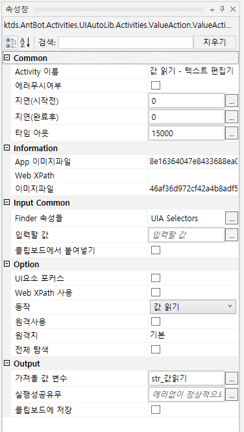244x432 pixels.
Task: Collapse the Common section
Action: click(7, 58)
